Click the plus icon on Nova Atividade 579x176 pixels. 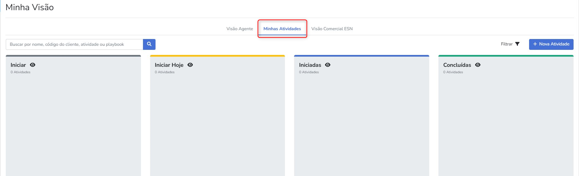click(x=535, y=44)
